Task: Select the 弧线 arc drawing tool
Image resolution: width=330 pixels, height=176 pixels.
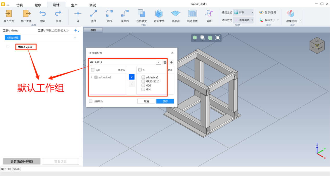Action: pyautogui.click(x=109, y=14)
